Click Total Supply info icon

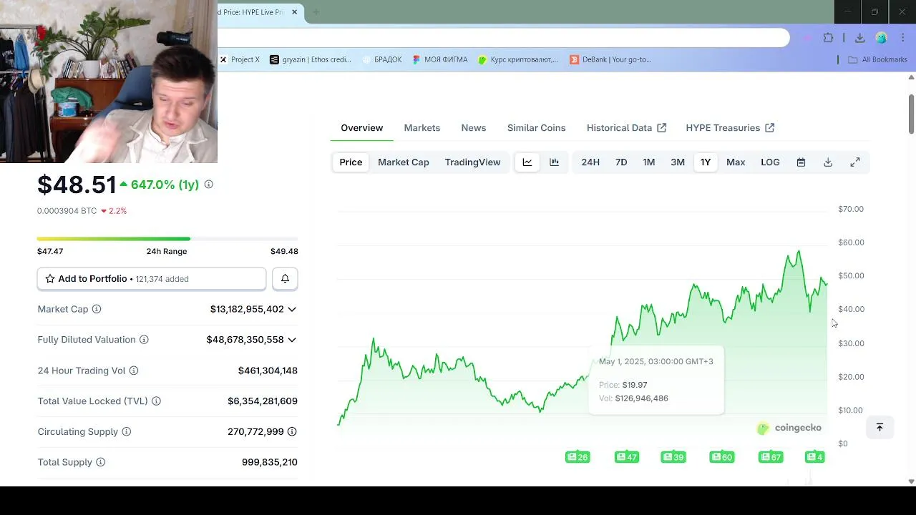coord(101,462)
